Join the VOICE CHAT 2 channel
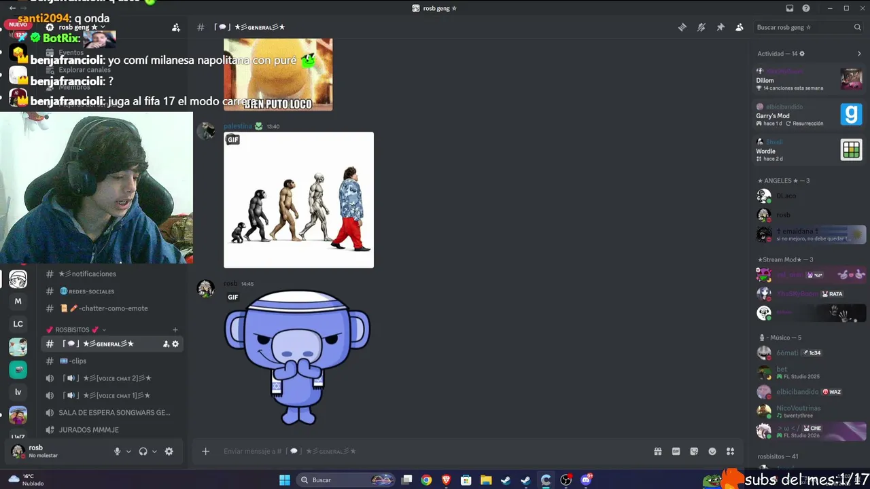870x489 pixels. pyautogui.click(x=113, y=378)
